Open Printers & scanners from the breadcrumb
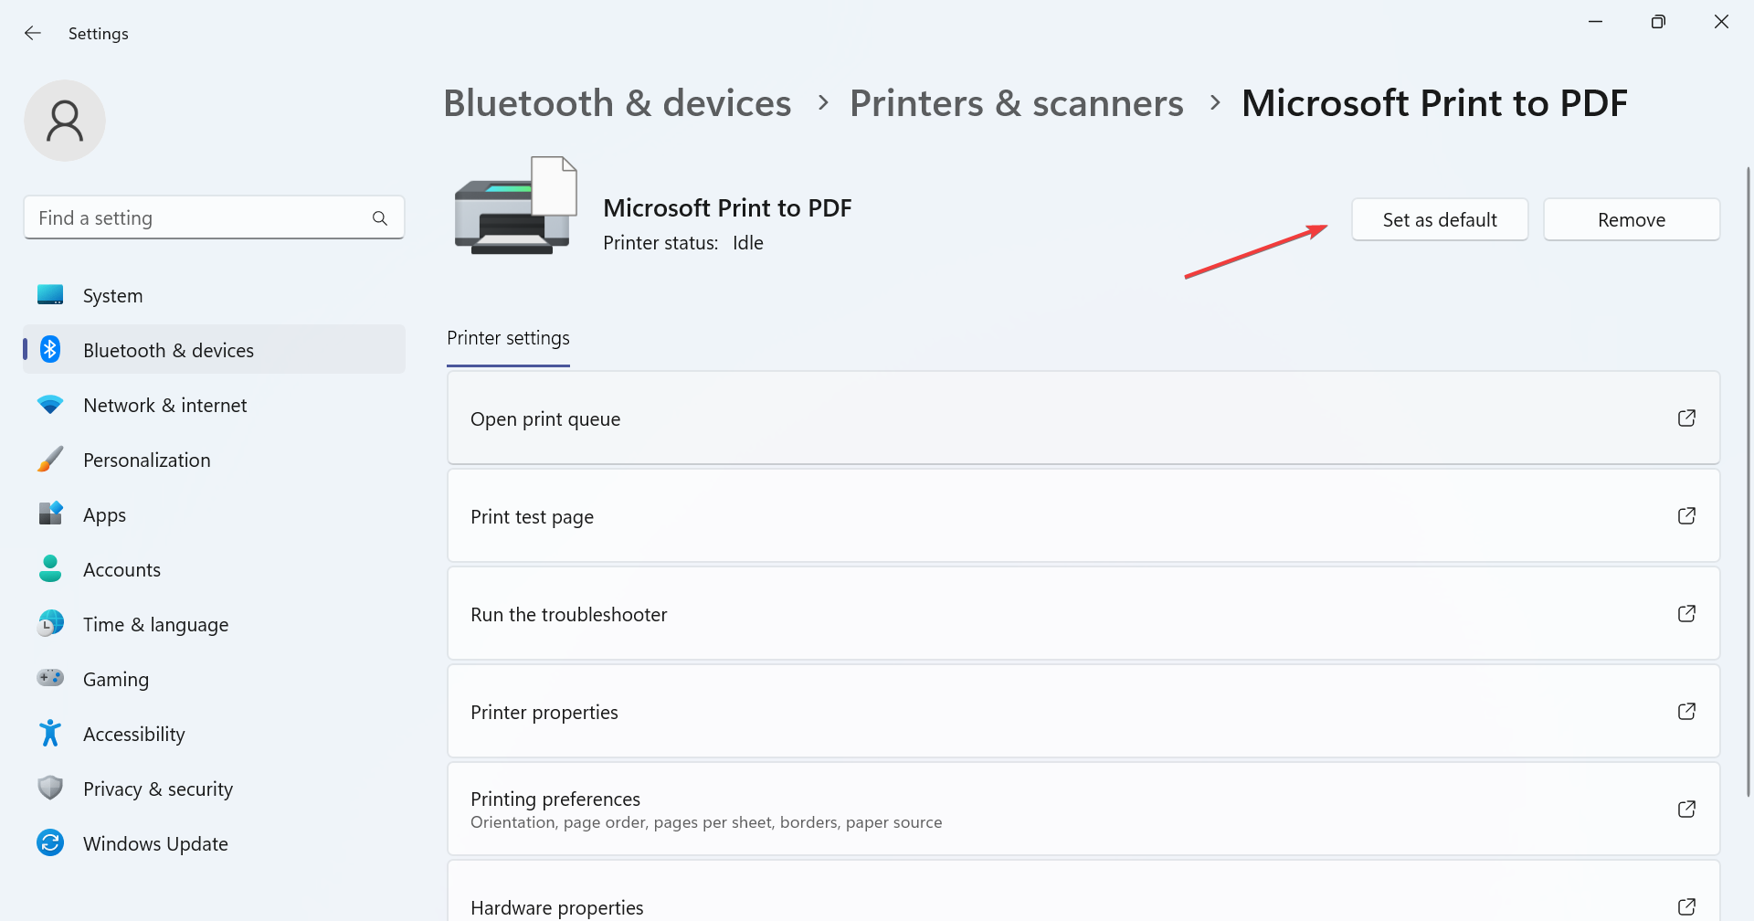Viewport: 1754px width, 921px height. (1016, 102)
